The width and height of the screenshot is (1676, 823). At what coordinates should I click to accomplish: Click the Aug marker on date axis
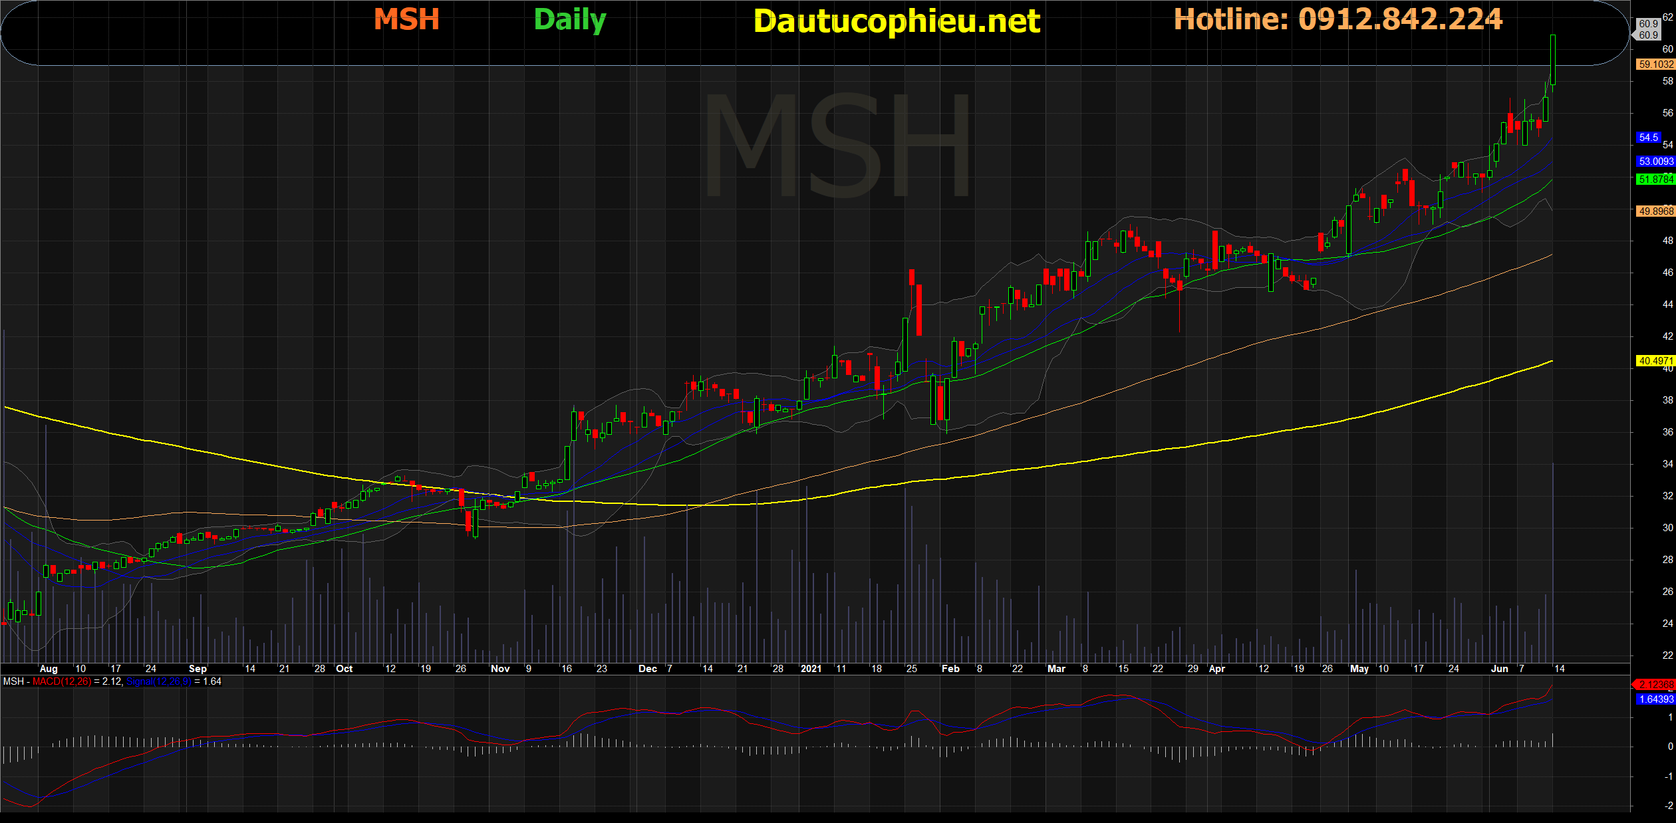click(49, 669)
